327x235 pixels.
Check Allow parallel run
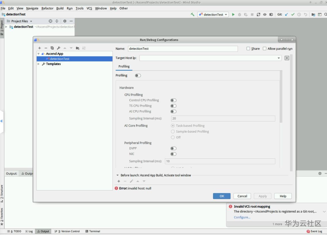tap(264, 49)
